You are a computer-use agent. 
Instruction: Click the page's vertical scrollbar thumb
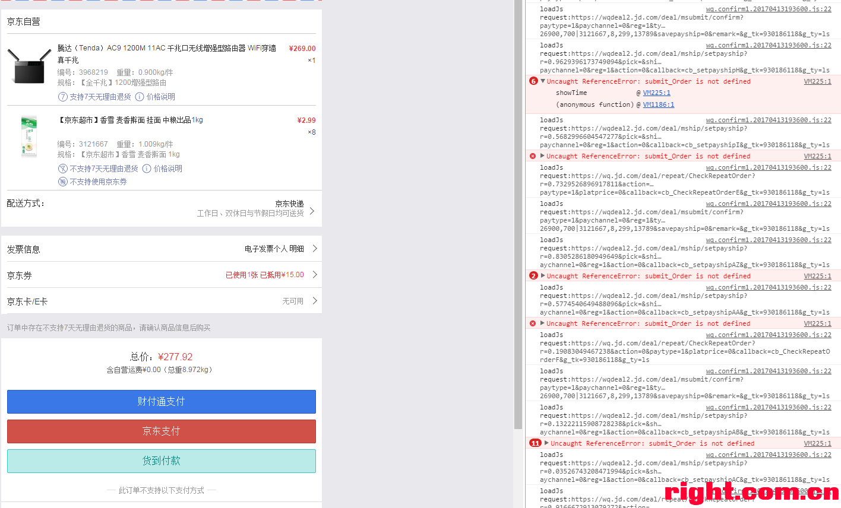[518, 214]
